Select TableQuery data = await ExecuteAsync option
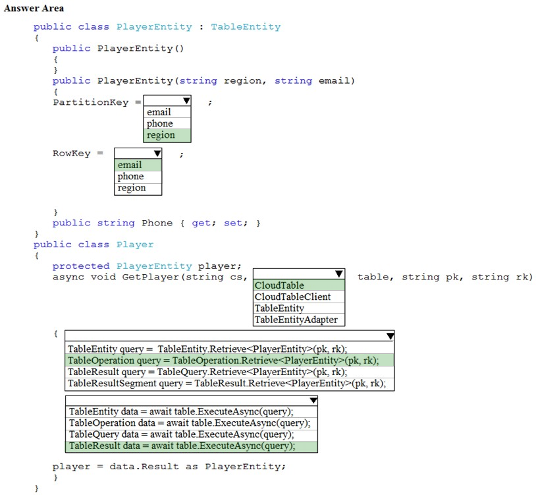 (x=192, y=434)
